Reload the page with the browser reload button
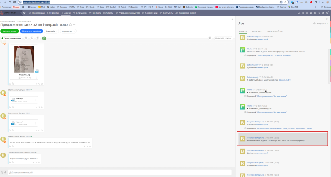This screenshot has height=177, width=331. click(10, 2)
